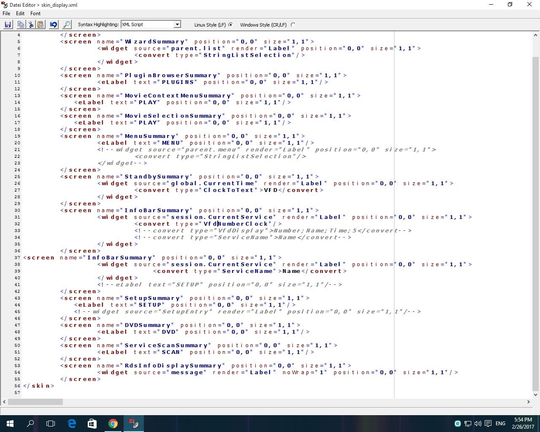Click the volume speaker tray icon
540x432 pixels.
click(x=478, y=424)
